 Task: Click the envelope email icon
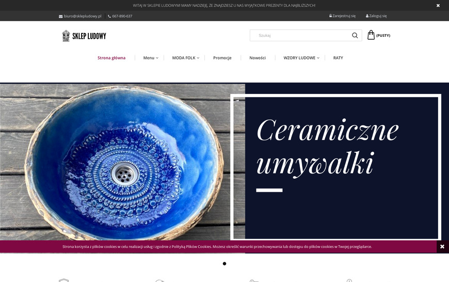61,17
